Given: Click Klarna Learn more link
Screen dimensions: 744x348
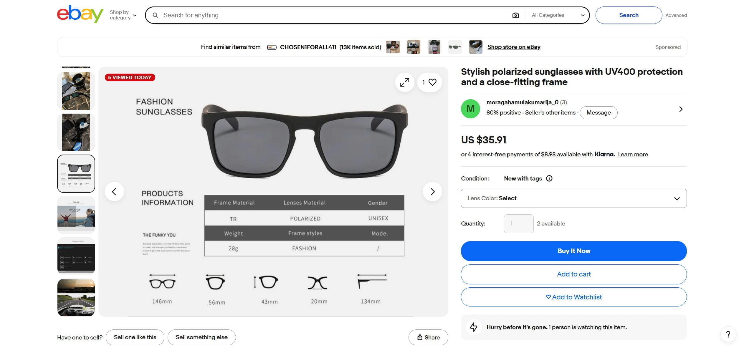Looking at the screenshot, I should (633, 154).
